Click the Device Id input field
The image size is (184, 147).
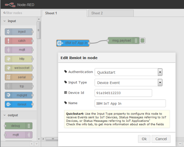point(123,93)
